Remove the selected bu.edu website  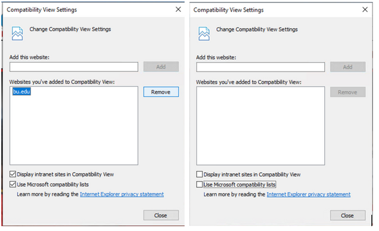161,92
